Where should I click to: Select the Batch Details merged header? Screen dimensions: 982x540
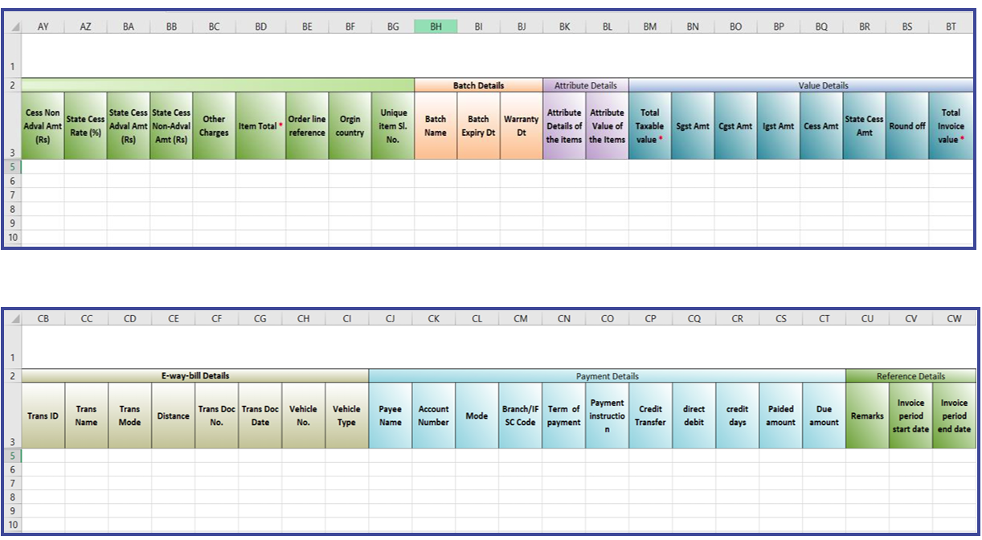pos(478,85)
